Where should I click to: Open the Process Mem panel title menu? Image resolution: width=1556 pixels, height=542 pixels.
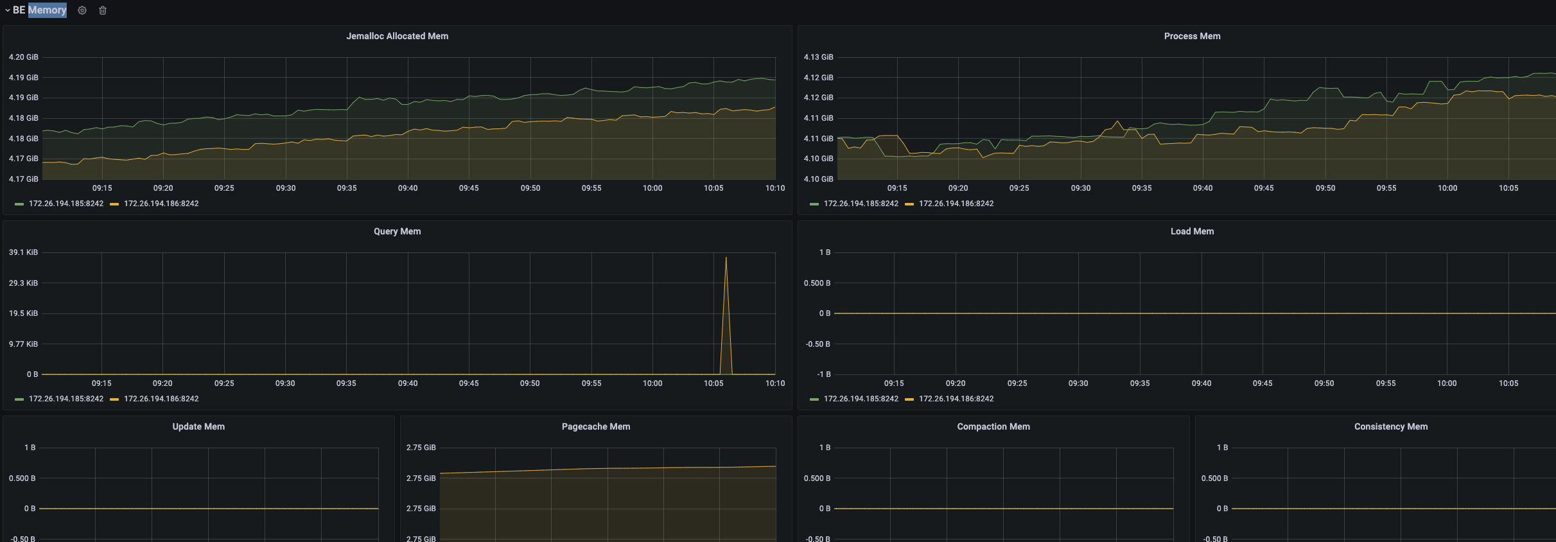(1192, 36)
